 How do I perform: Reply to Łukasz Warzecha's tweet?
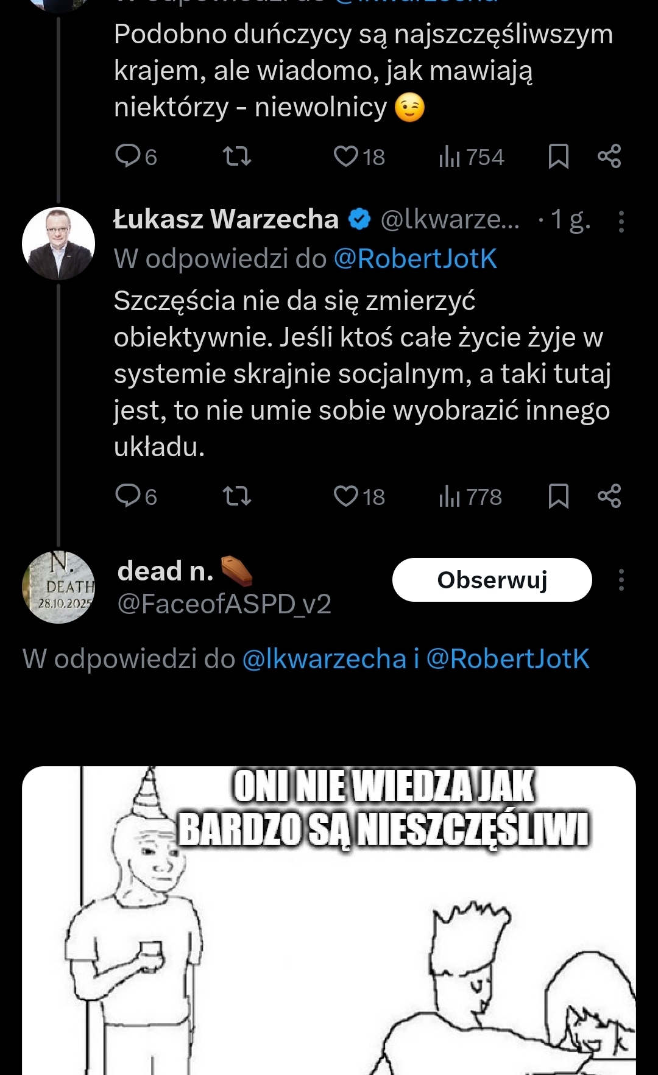[x=128, y=496]
